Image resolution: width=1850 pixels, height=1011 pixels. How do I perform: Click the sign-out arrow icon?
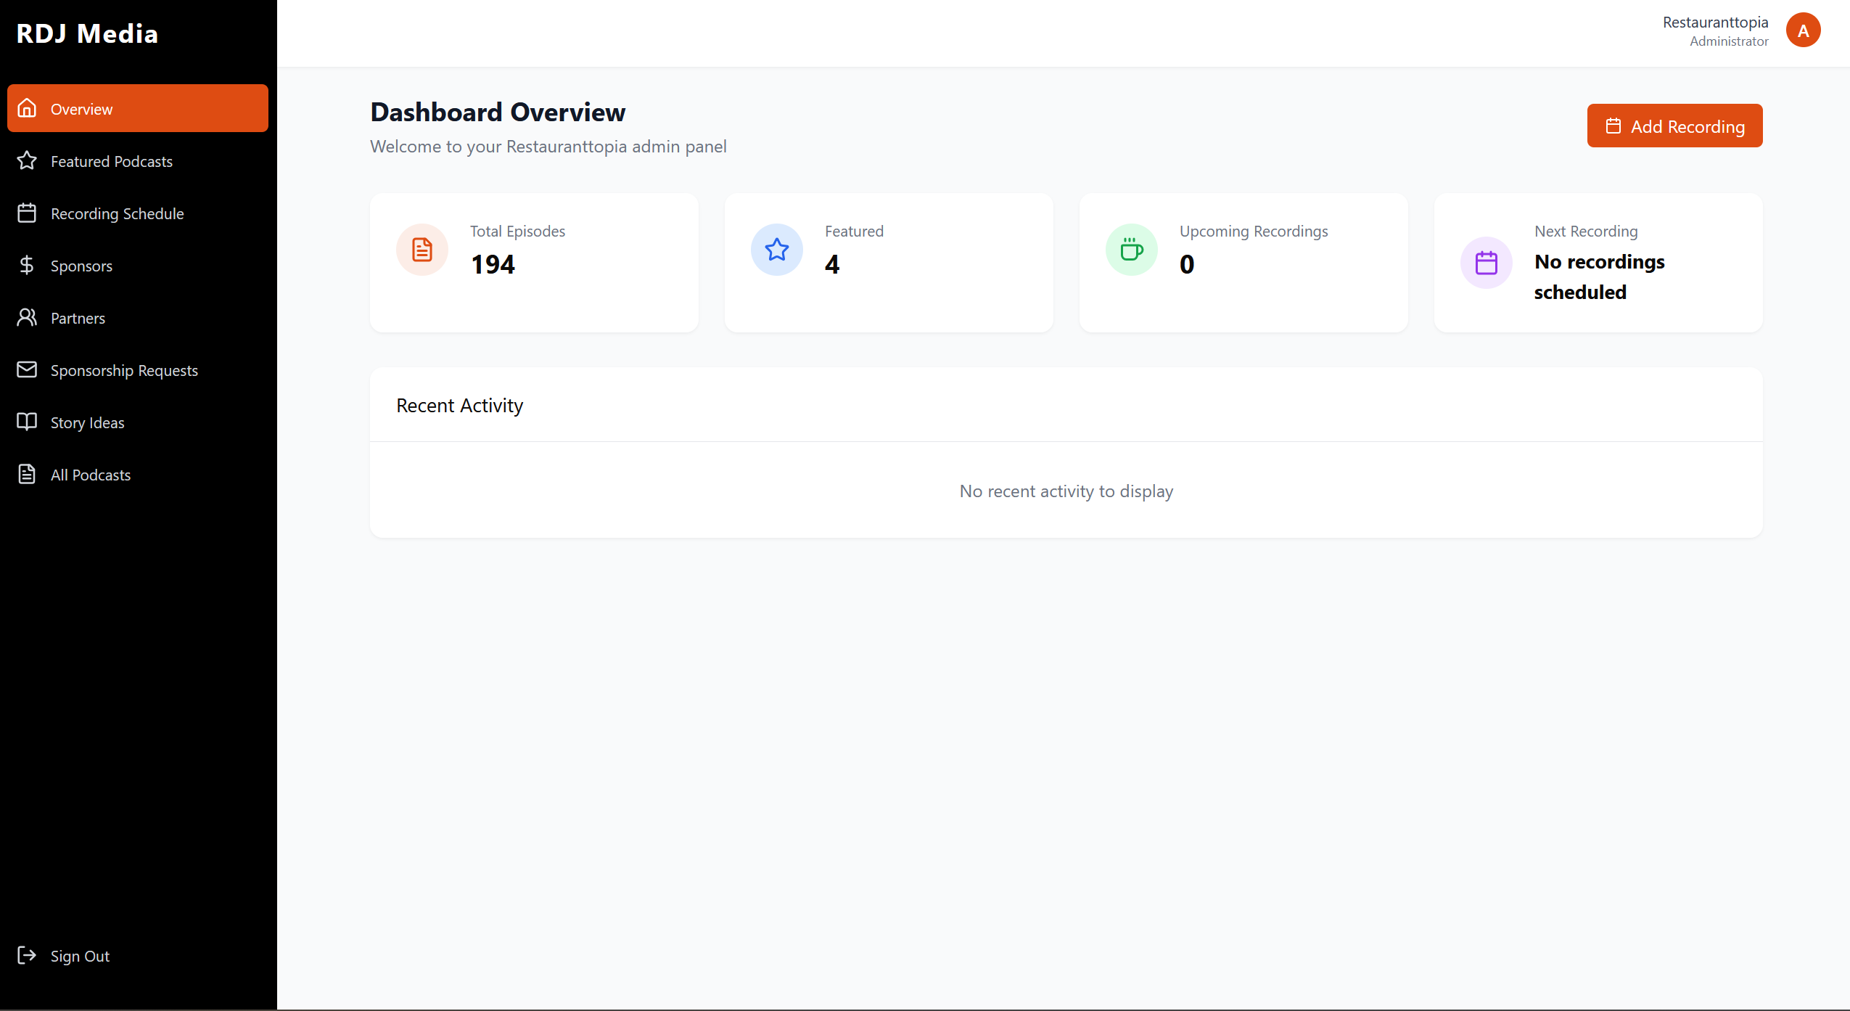27,955
